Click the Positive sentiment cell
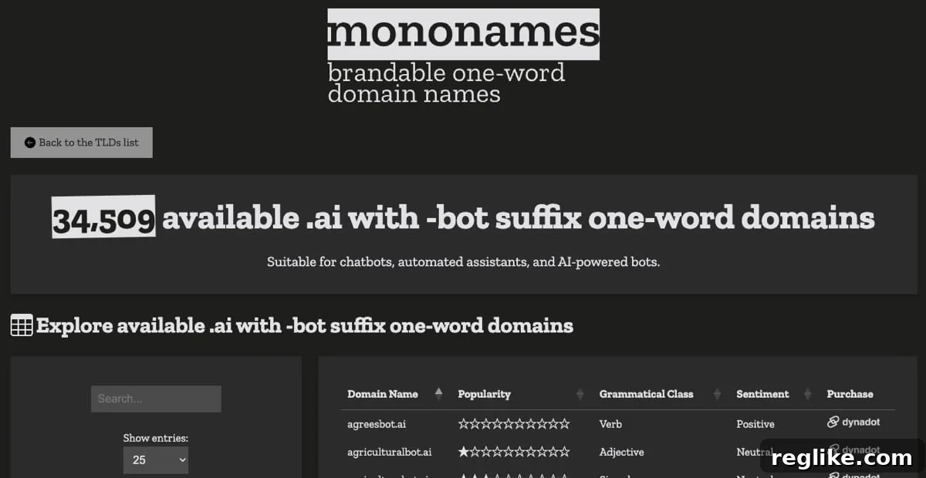 point(755,424)
